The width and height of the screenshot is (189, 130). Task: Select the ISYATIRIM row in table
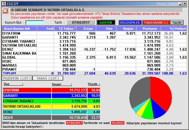click(x=94, y=33)
